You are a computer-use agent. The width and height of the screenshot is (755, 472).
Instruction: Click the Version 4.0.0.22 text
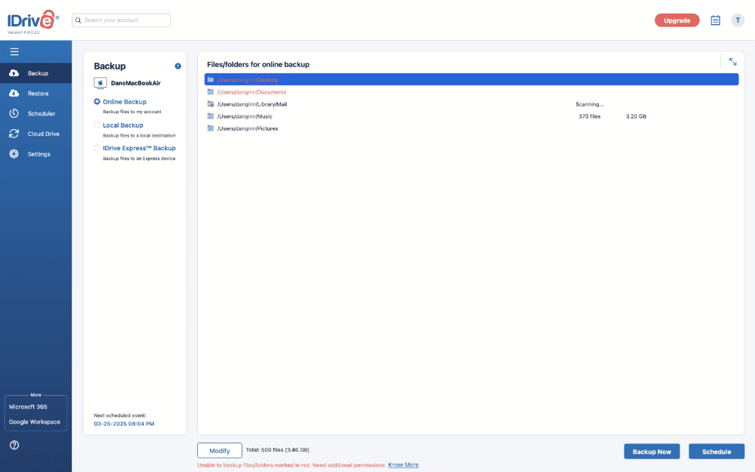(23, 32)
